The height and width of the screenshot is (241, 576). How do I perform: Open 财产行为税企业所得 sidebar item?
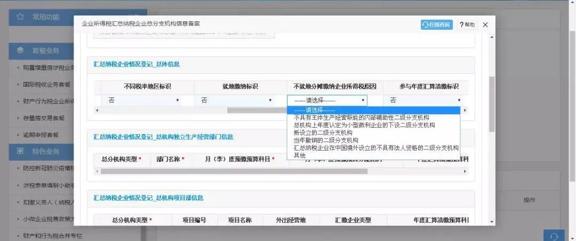(48, 101)
